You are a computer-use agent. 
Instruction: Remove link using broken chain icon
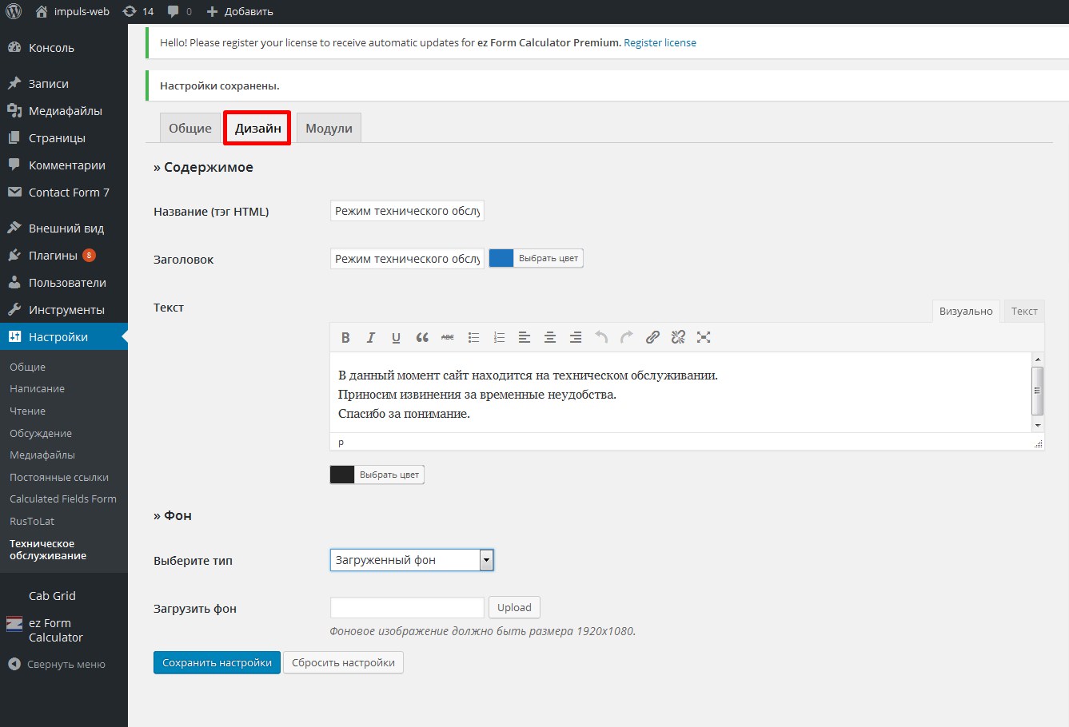point(678,337)
